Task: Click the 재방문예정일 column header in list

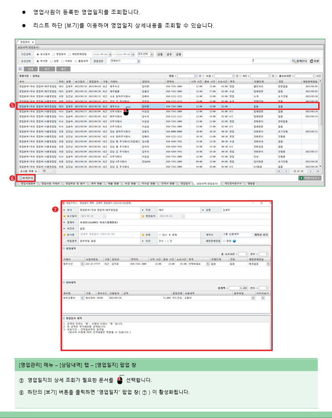Action: [x=310, y=81]
